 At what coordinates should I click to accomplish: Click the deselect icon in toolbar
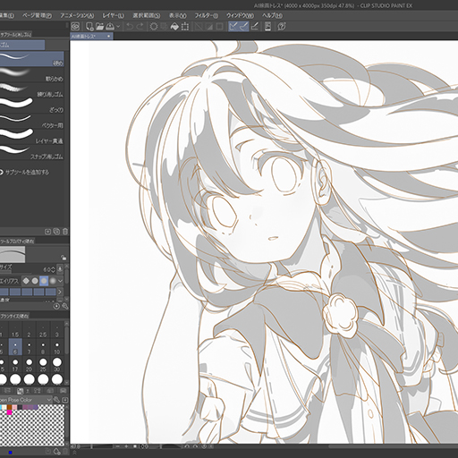coord(199,27)
